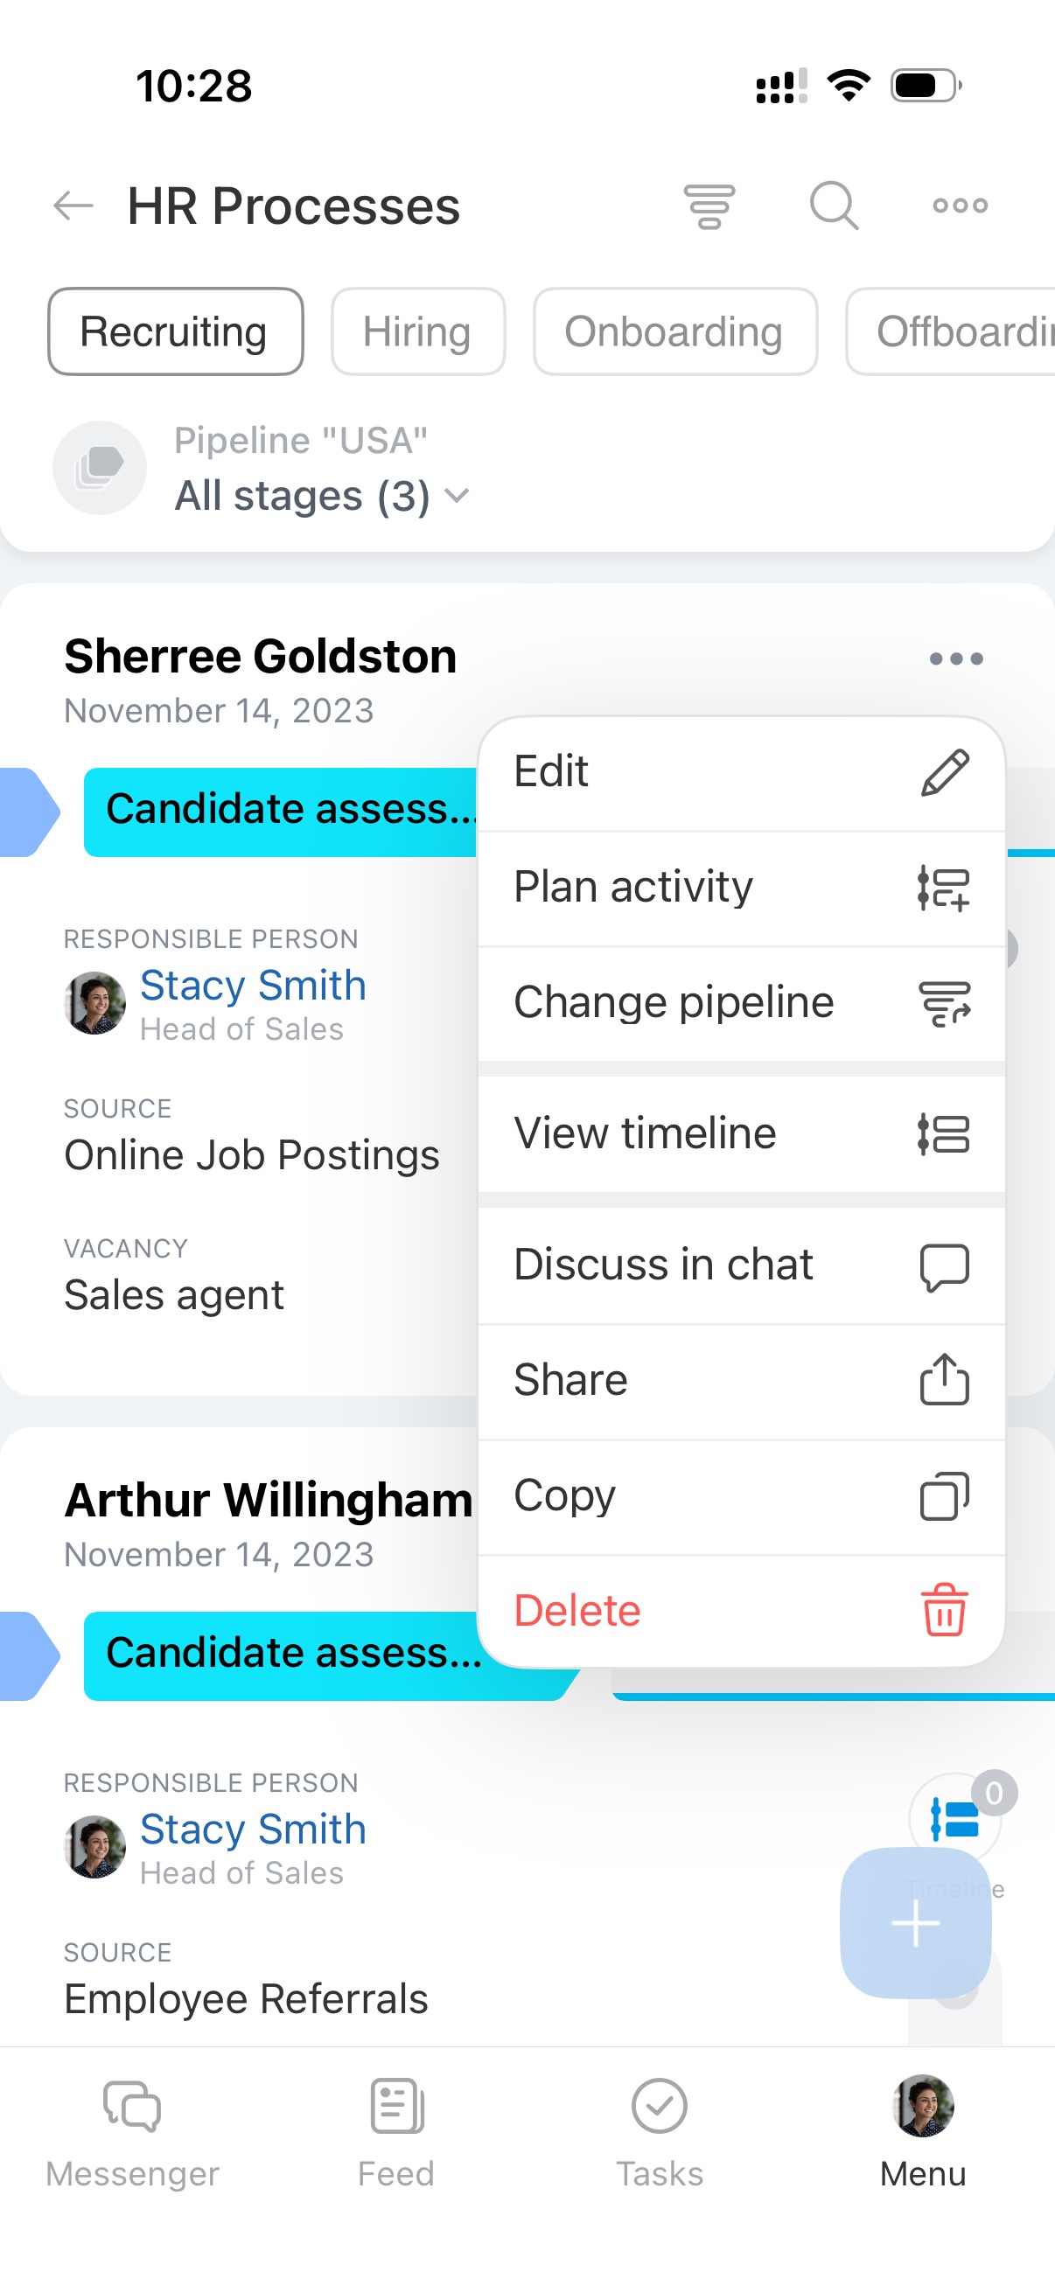Tap the blue plus add button
Screen dimensions: 1055x2293
pos(915,1923)
